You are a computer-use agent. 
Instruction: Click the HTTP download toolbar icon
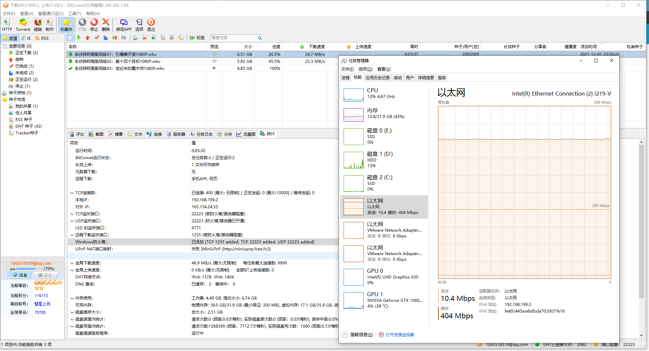[7, 23]
